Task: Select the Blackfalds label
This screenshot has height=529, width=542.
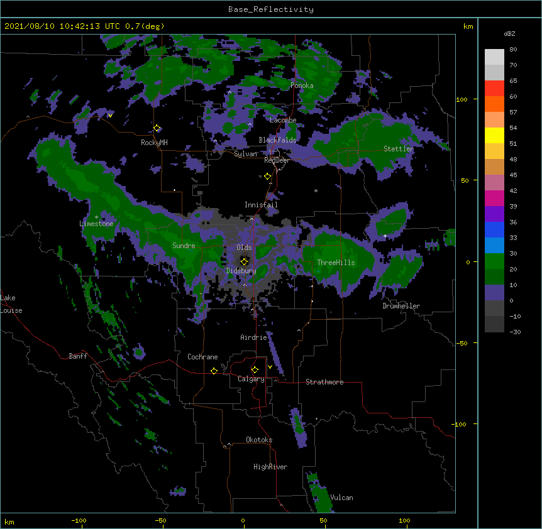Action: tap(277, 140)
